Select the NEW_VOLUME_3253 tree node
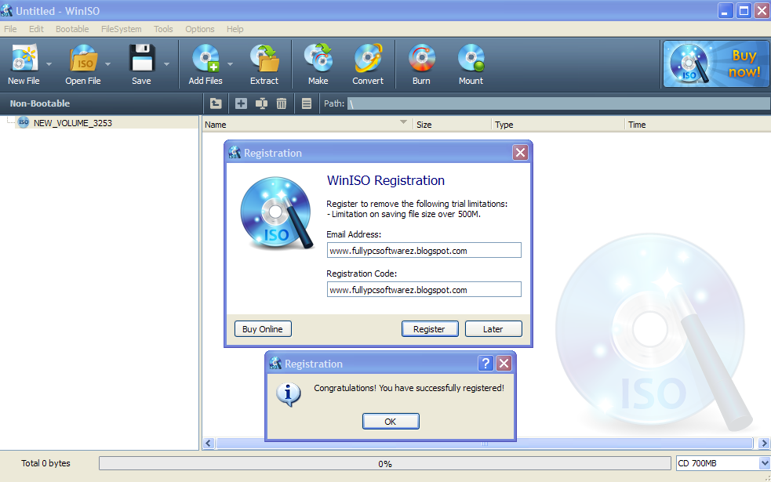Screen dimensions: 771x482 (72, 123)
